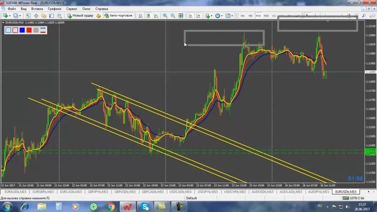Switch timeframe to M5
The height and width of the screenshot is (212, 377).
[x=250, y=16]
